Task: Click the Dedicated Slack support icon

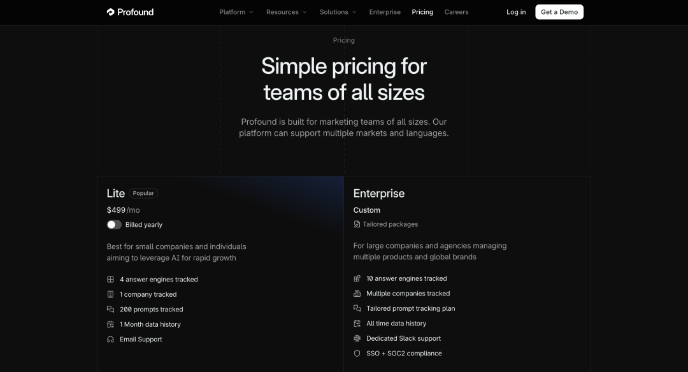Action: click(x=357, y=338)
